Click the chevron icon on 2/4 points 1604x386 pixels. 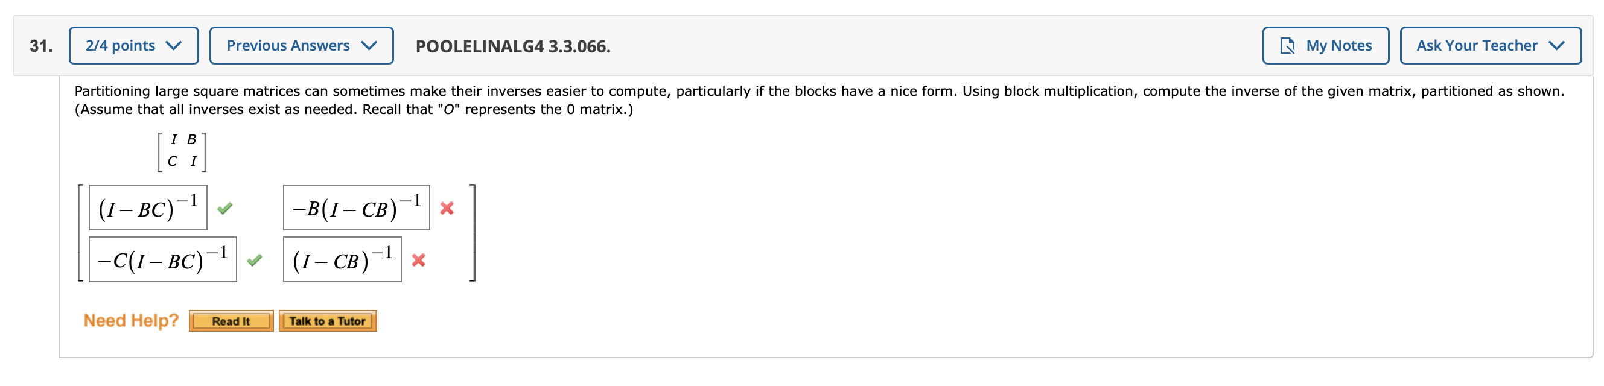[x=175, y=45]
